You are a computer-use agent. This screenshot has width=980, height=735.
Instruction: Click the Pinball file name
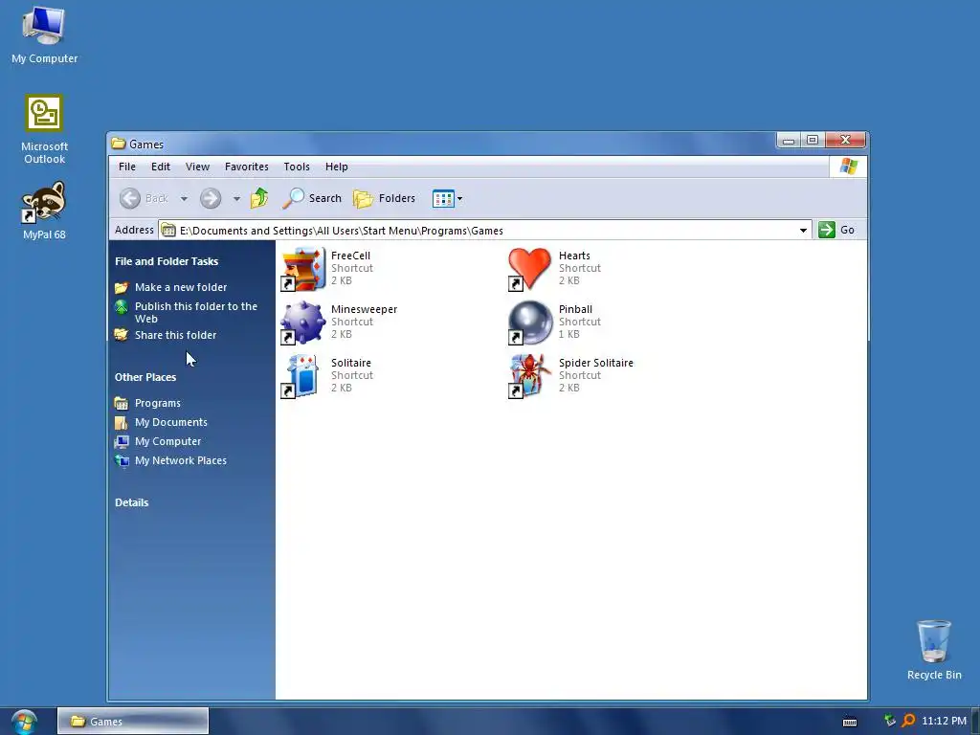coord(575,309)
